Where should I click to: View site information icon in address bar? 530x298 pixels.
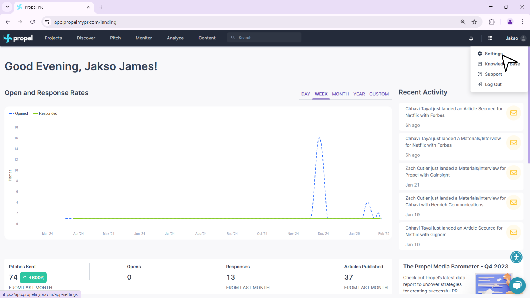47,22
